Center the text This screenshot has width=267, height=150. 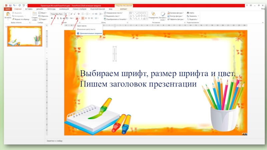point(86,18)
